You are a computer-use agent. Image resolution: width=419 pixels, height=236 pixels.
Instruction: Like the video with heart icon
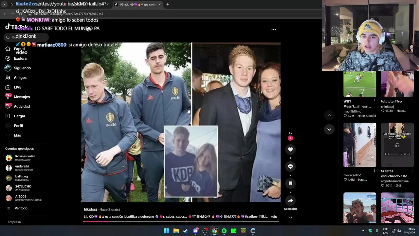(290, 149)
